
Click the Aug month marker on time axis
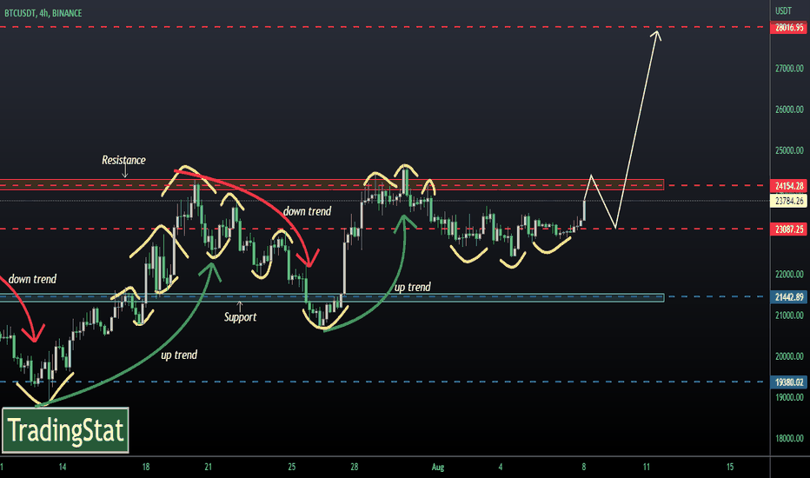(x=437, y=467)
